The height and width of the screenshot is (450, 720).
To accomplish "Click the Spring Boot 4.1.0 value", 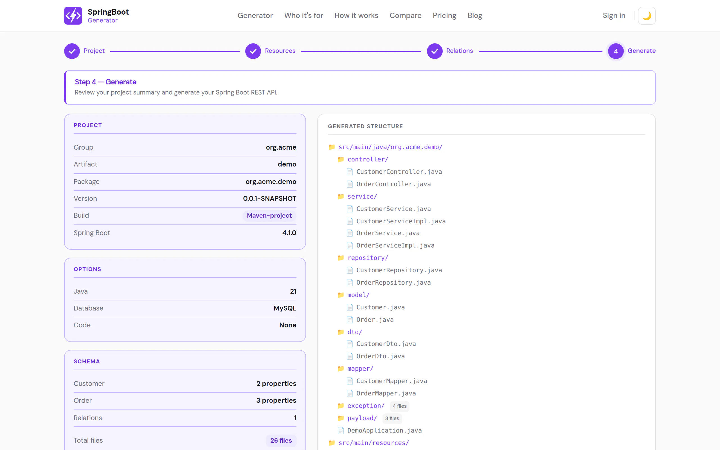I will [289, 233].
